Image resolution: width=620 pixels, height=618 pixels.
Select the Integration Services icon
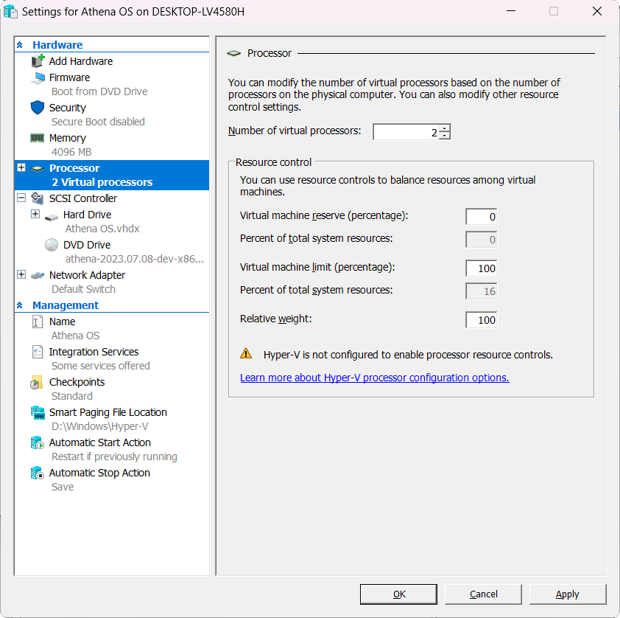(38, 352)
